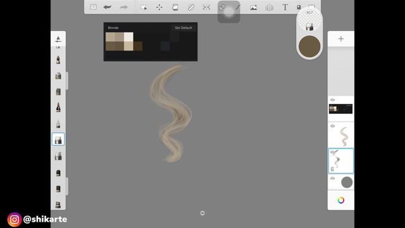
Task: Select the highlighted active brush
Action: (x=58, y=139)
